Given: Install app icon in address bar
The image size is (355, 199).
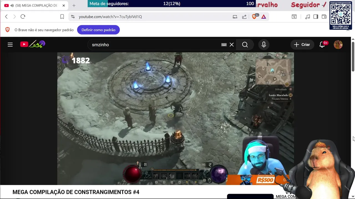Looking at the screenshot, I should tap(235, 17).
